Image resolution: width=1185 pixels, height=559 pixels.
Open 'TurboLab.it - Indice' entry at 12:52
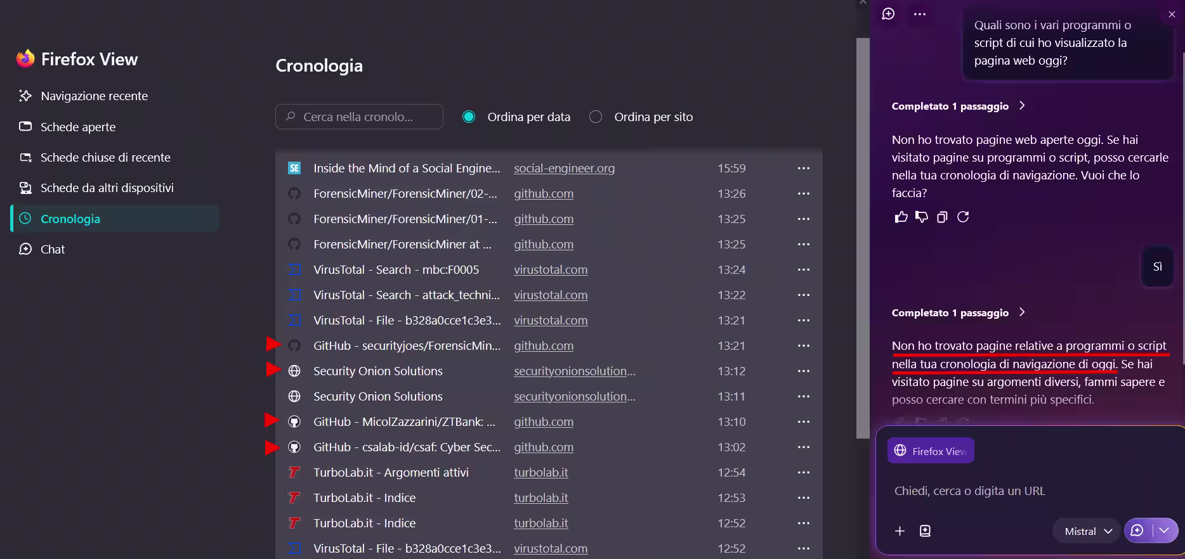[365, 523]
